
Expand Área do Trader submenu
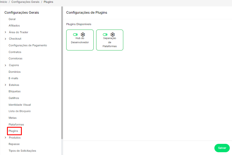tap(6, 32)
